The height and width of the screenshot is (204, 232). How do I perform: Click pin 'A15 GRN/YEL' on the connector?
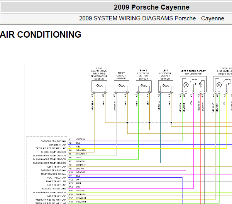tap(77, 191)
